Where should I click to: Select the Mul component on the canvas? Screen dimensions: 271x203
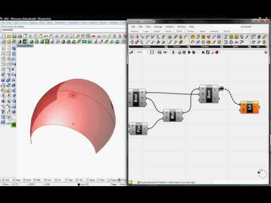173,115
